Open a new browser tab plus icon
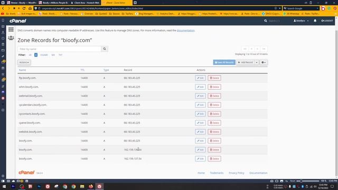 (135, 3)
